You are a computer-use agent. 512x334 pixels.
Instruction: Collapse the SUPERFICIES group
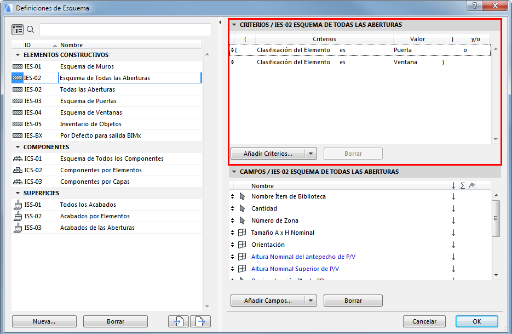click(x=18, y=194)
